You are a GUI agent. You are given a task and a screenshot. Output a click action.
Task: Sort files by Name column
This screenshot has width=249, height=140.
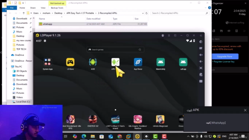42,19
